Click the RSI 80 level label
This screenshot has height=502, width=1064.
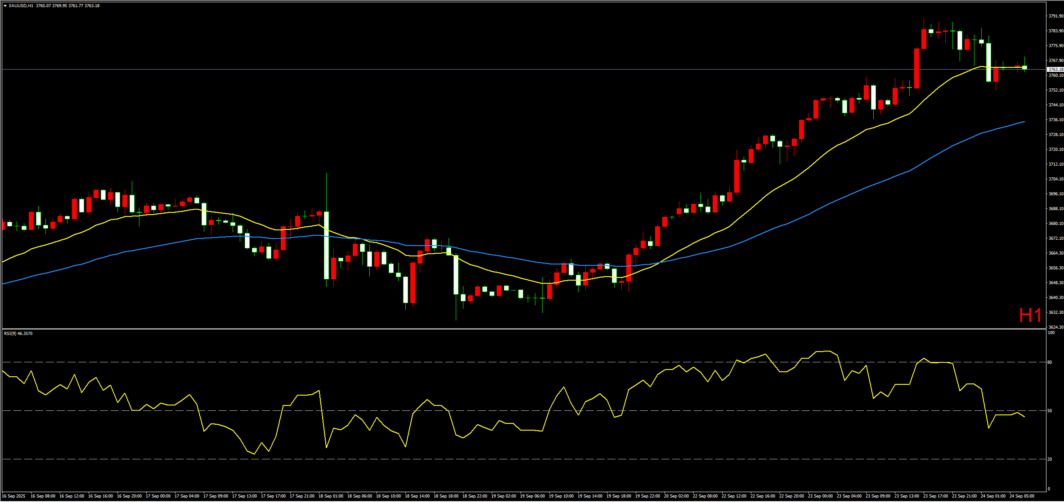coord(1050,362)
